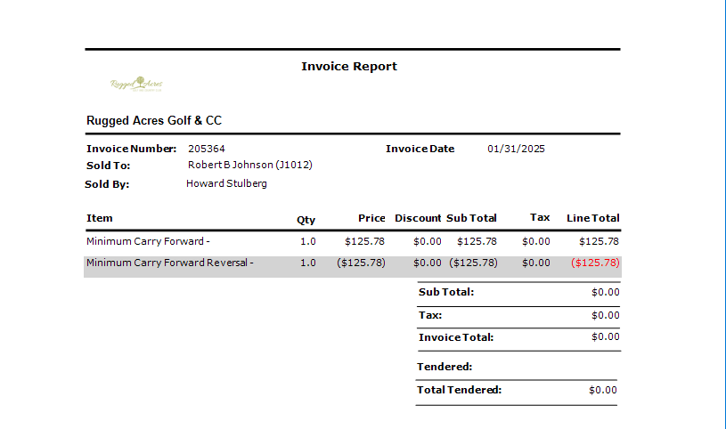Select the "Tendered:" label
This screenshot has width=726, height=429.
tap(445, 367)
